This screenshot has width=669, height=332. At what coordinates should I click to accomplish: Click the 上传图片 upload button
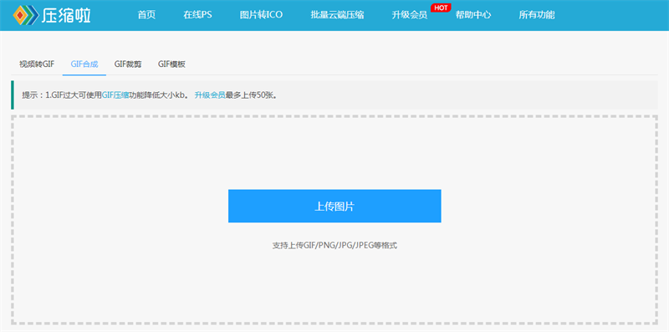[334, 206]
